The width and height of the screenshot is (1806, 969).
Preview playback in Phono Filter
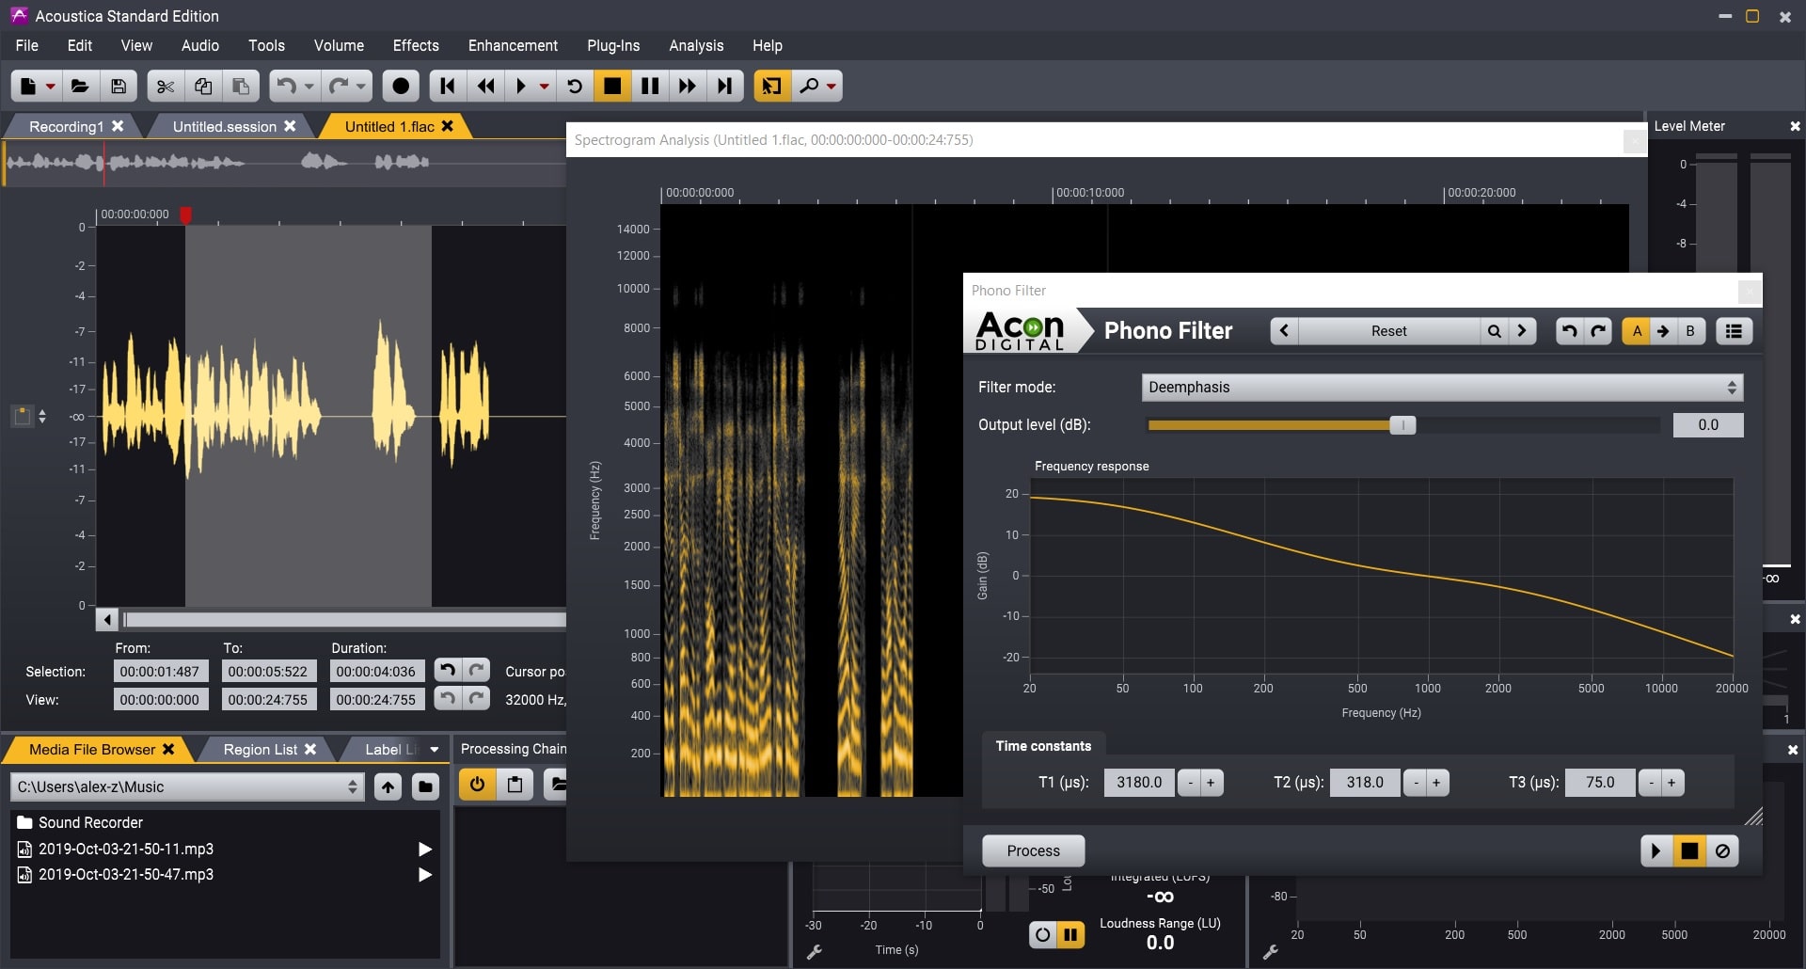pyautogui.click(x=1655, y=851)
